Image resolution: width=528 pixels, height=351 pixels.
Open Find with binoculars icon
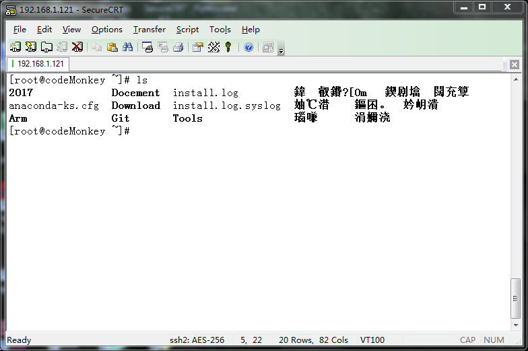click(128, 47)
